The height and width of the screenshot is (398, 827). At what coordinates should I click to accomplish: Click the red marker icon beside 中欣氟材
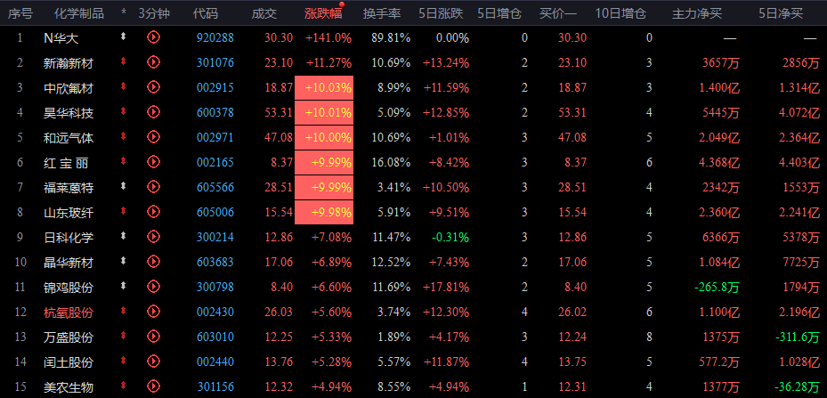tap(124, 87)
